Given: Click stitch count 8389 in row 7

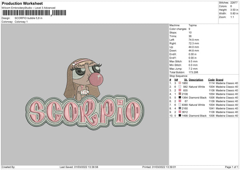Looking at the screenshot, I should tap(185, 105).
